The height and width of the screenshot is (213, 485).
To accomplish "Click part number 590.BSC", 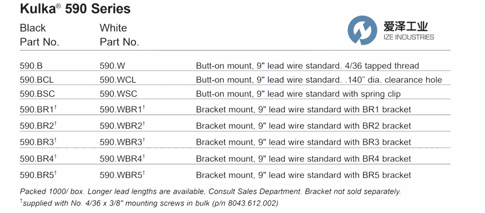I will pos(37,94).
